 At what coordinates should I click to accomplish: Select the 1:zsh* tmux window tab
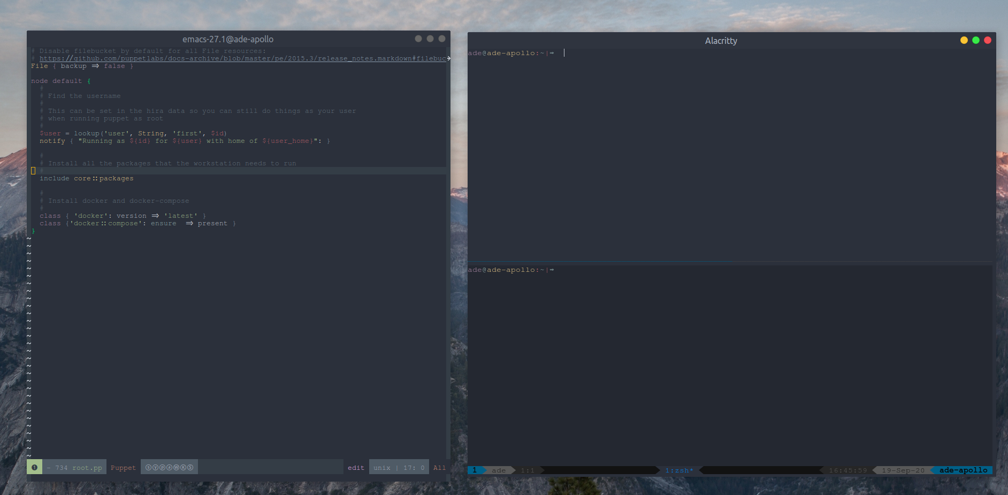click(x=678, y=470)
